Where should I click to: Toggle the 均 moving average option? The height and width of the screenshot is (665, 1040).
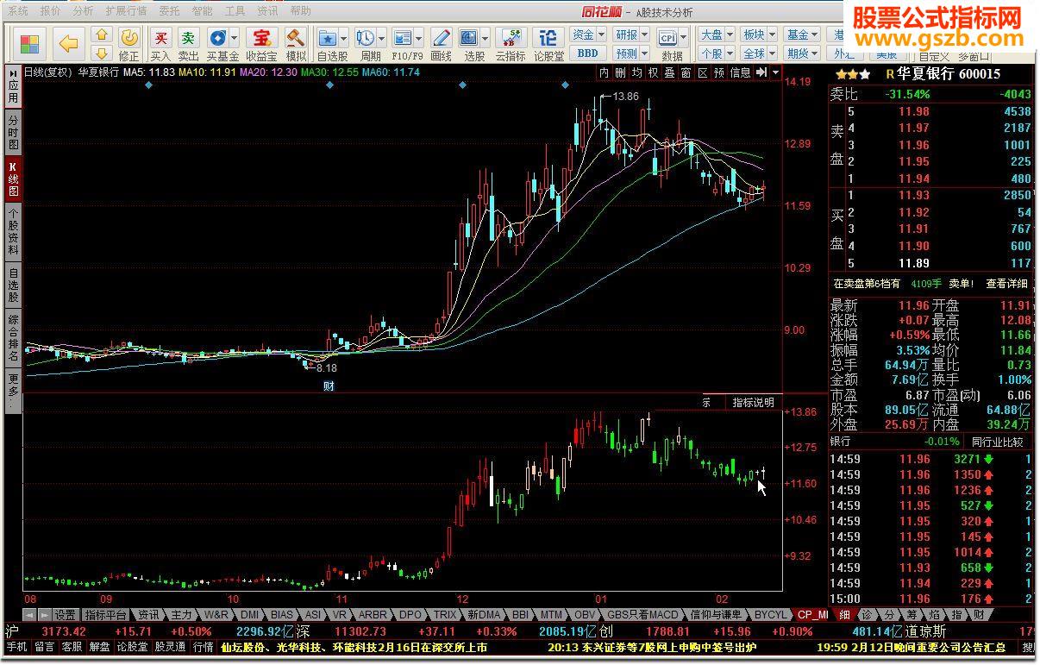[637, 72]
